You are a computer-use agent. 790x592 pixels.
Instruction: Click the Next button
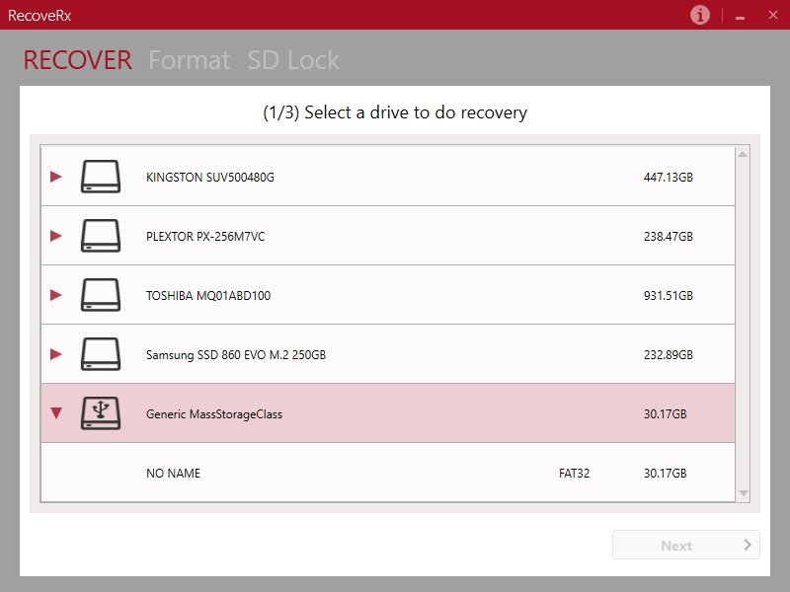point(685,545)
